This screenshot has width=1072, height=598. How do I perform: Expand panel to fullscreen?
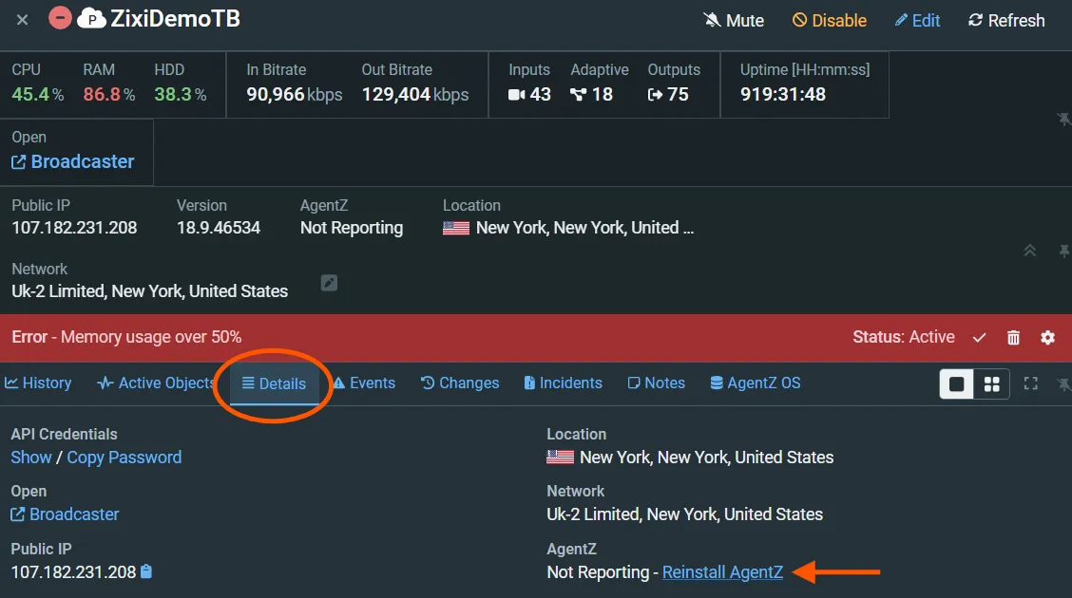[1031, 383]
